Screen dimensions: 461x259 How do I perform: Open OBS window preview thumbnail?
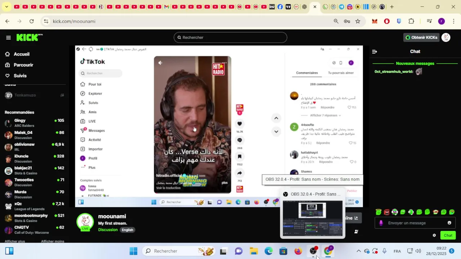pos(313,219)
